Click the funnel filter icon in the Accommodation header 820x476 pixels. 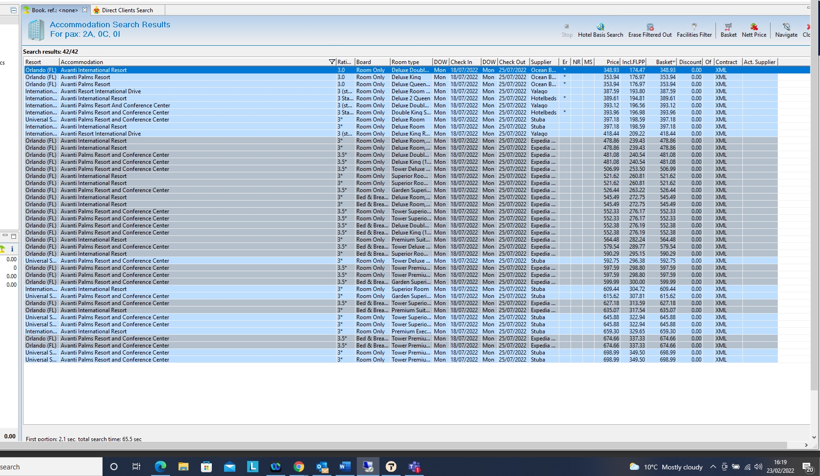[x=332, y=62]
